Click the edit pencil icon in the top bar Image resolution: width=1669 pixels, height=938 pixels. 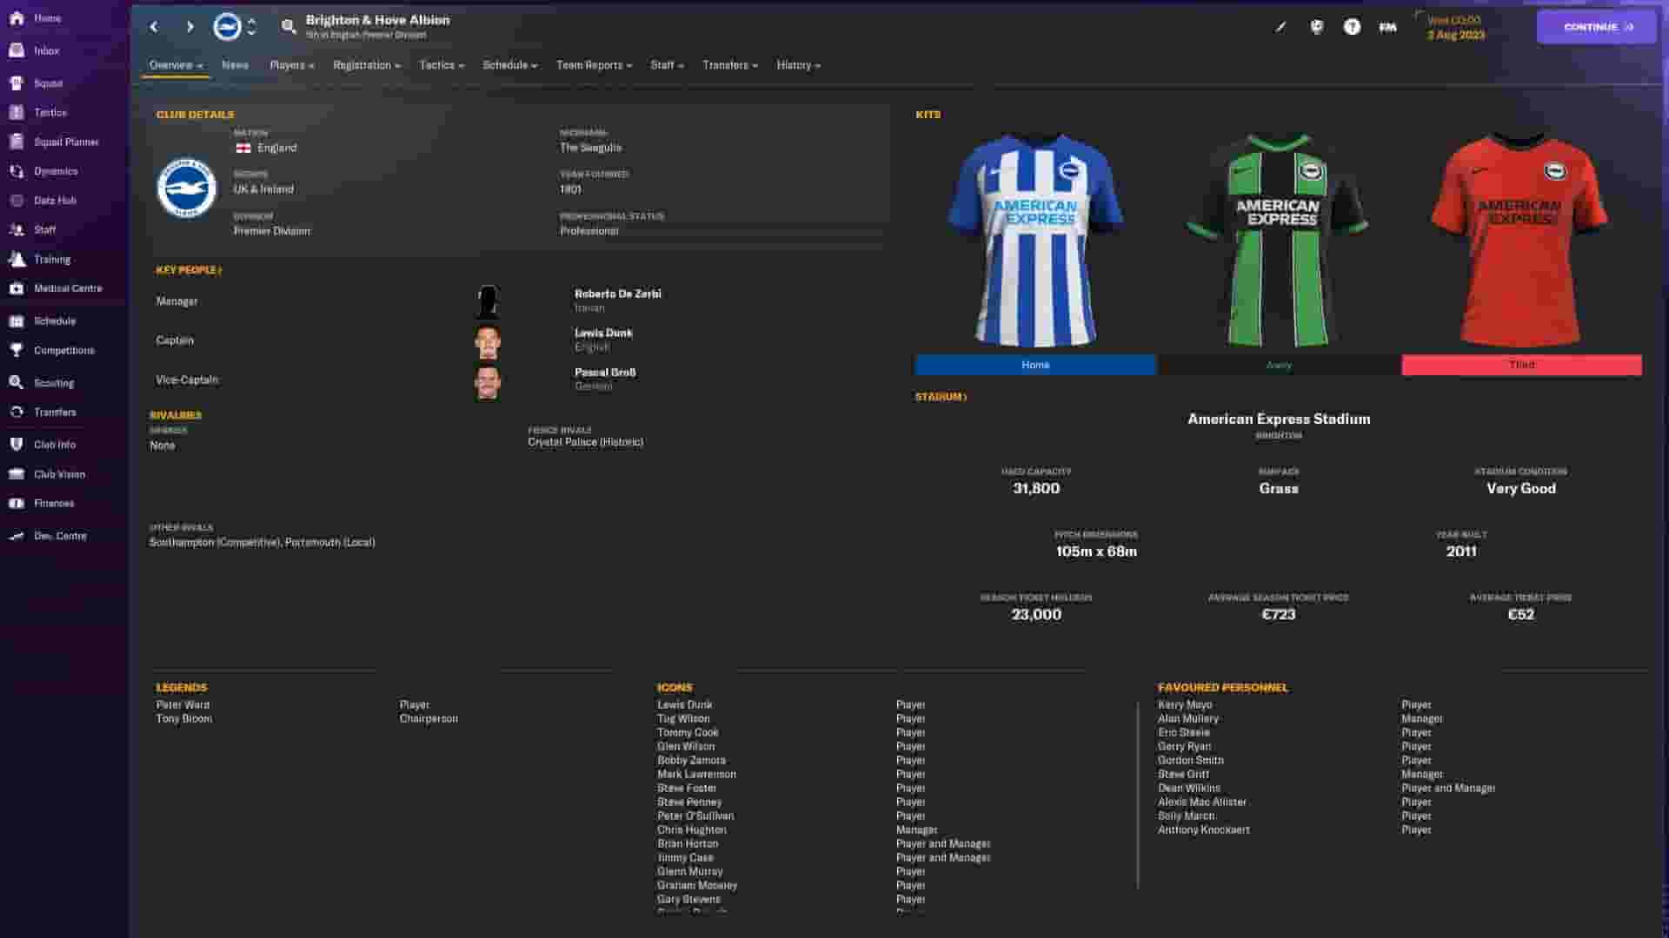point(1280,27)
